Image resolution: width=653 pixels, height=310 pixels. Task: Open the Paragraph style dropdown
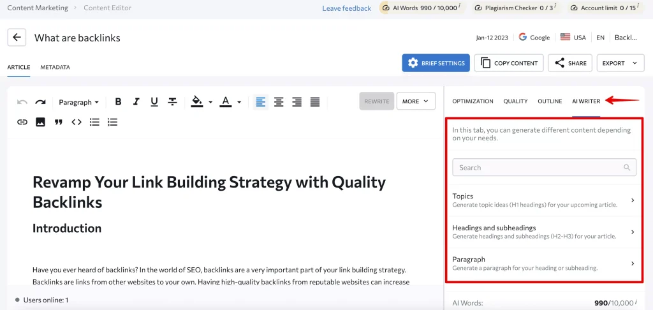(x=78, y=102)
